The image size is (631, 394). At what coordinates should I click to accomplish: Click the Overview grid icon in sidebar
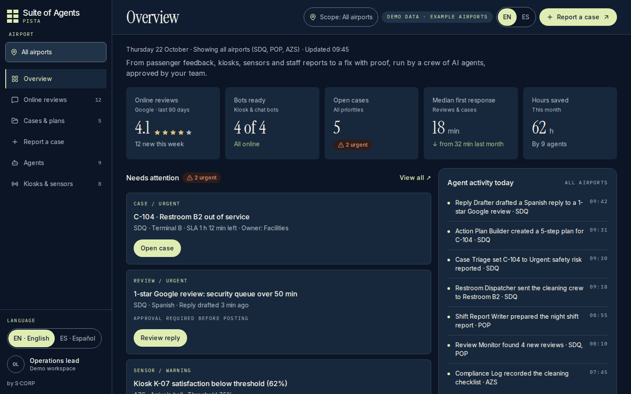click(x=15, y=79)
